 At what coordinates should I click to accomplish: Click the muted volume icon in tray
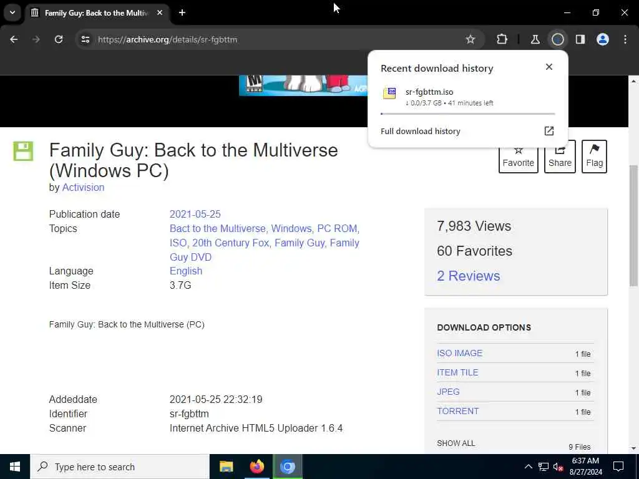pos(558,467)
